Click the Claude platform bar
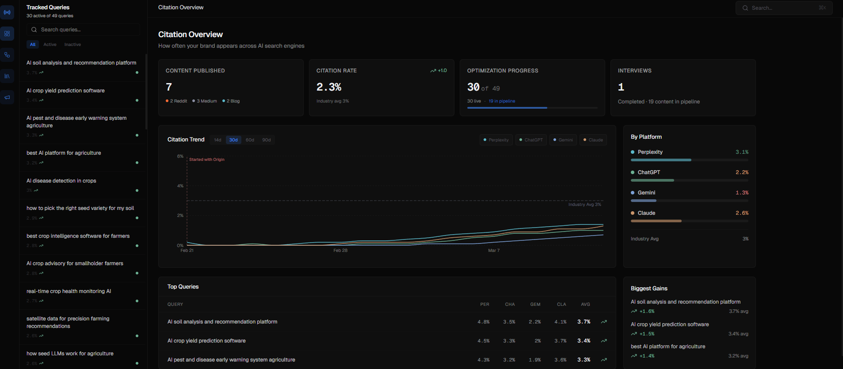The width and height of the screenshot is (843, 369). click(690, 221)
